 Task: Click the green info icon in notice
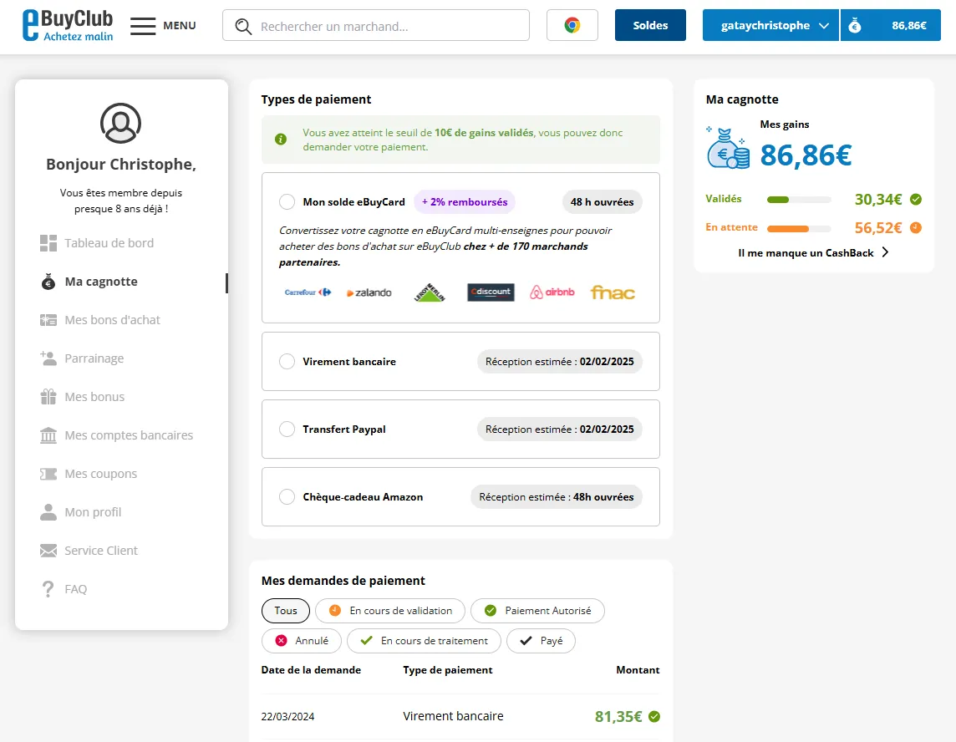tap(281, 140)
